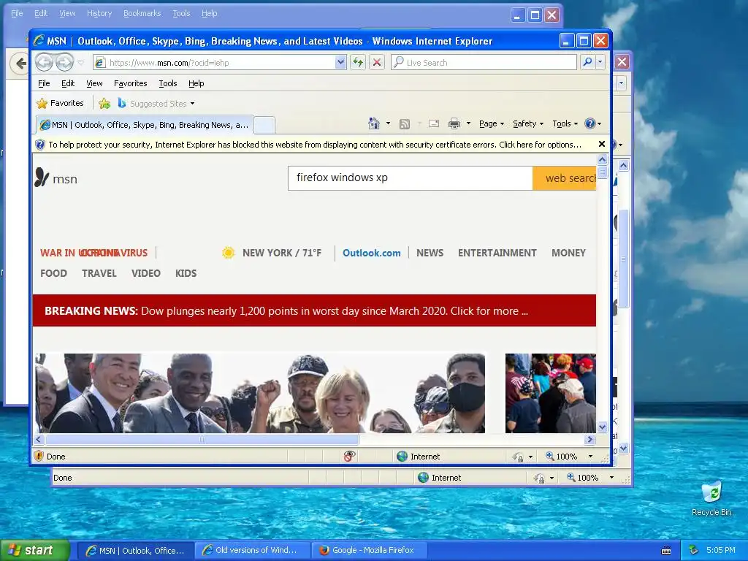748x561 pixels.
Task: Open the ENTERTAINMENT section link
Action: pyautogui.click(x=497, y=253)
